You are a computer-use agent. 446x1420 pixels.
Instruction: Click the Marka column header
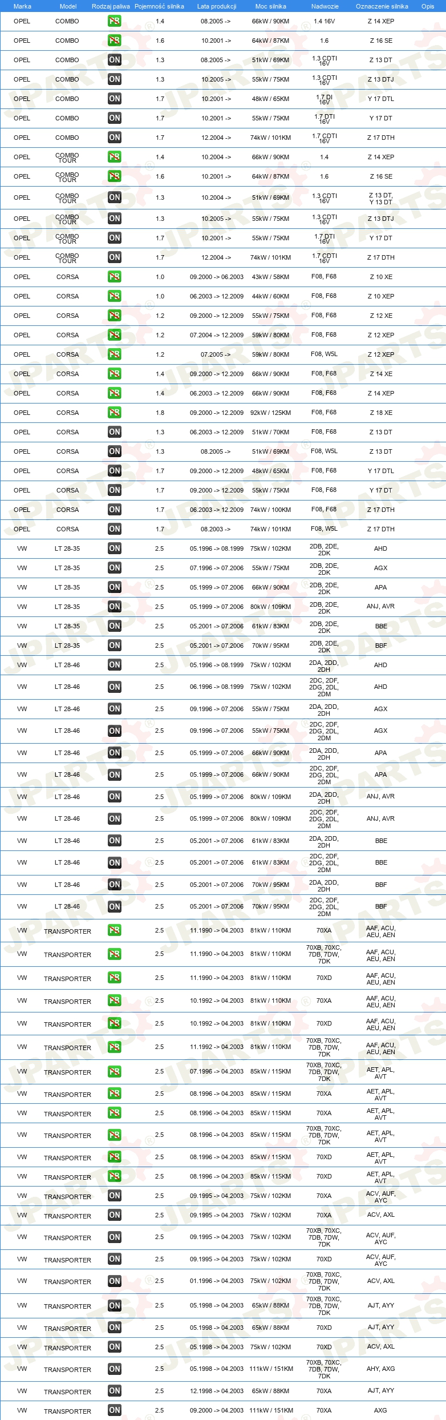click(x=22, y=6)
